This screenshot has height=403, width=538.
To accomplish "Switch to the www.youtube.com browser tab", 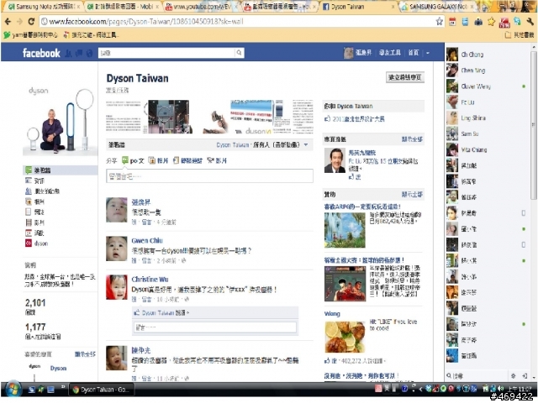I will tap(199, 7).
